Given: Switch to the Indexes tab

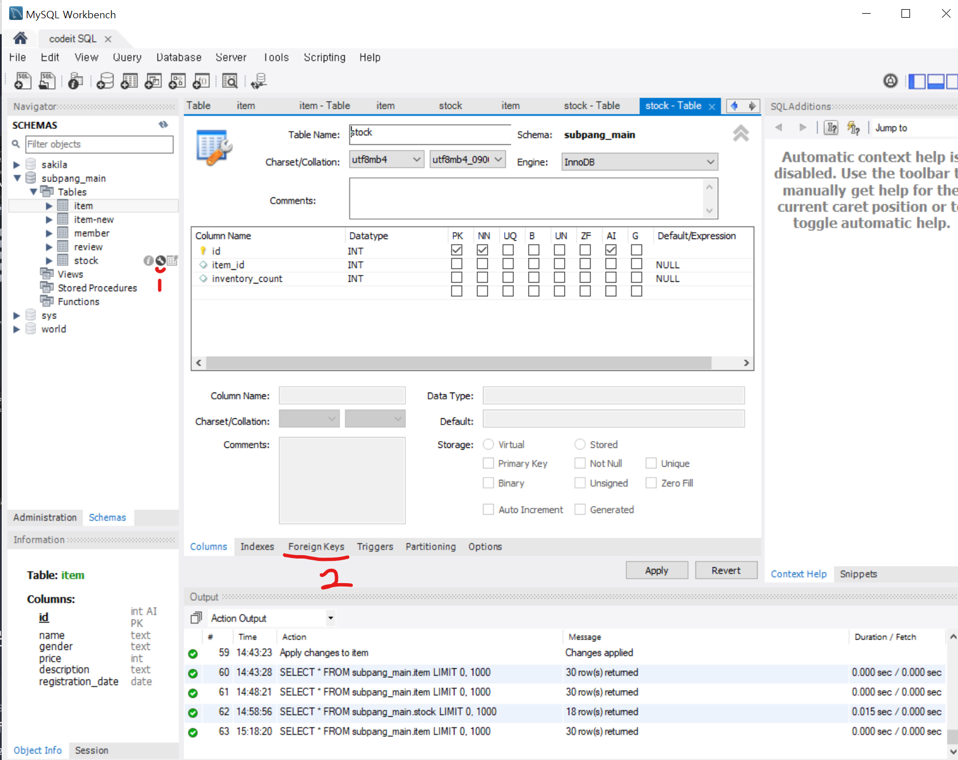Looking at the screenshot, I should point(257,547).
